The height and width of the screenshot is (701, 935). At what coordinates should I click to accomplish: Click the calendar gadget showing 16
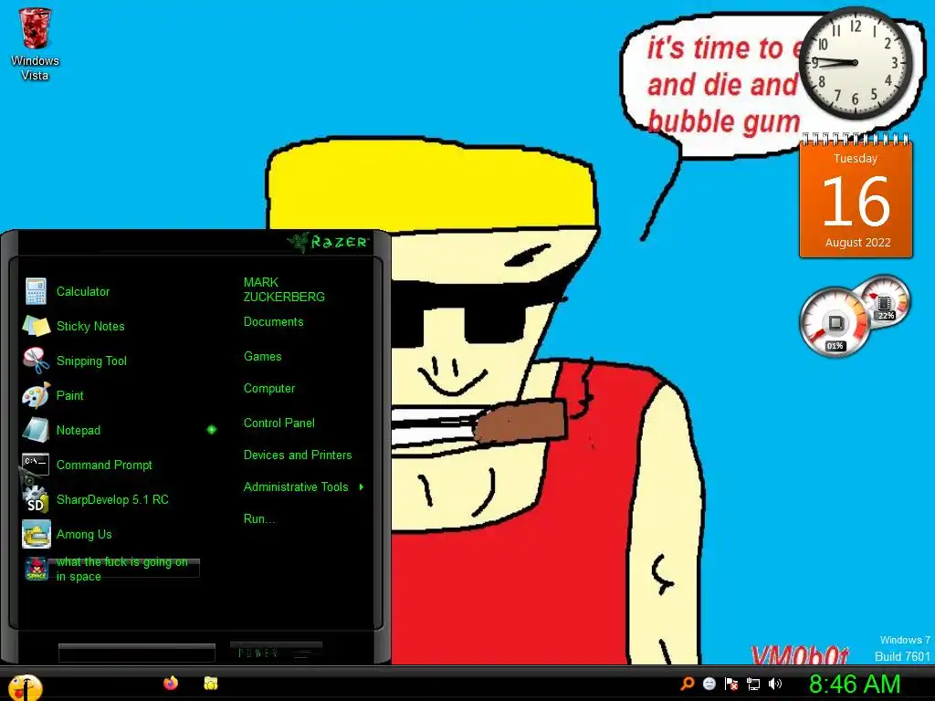(856, 197)
